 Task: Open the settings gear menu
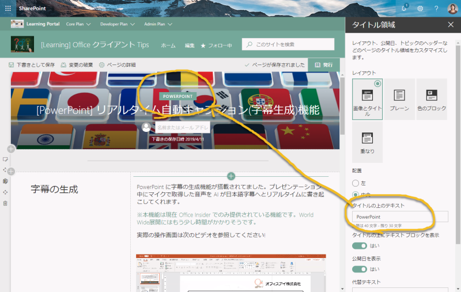420,9
